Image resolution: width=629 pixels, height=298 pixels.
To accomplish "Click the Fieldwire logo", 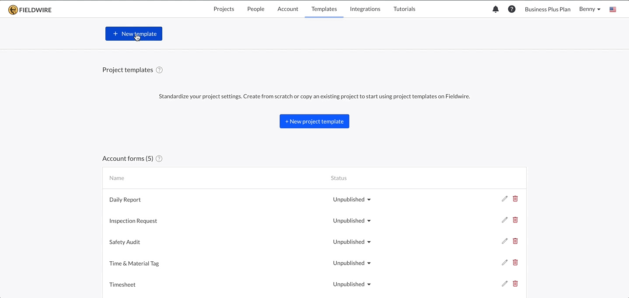I will click(29, 9).
